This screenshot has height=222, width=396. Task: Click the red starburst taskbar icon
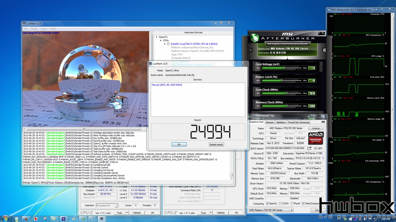36,219
